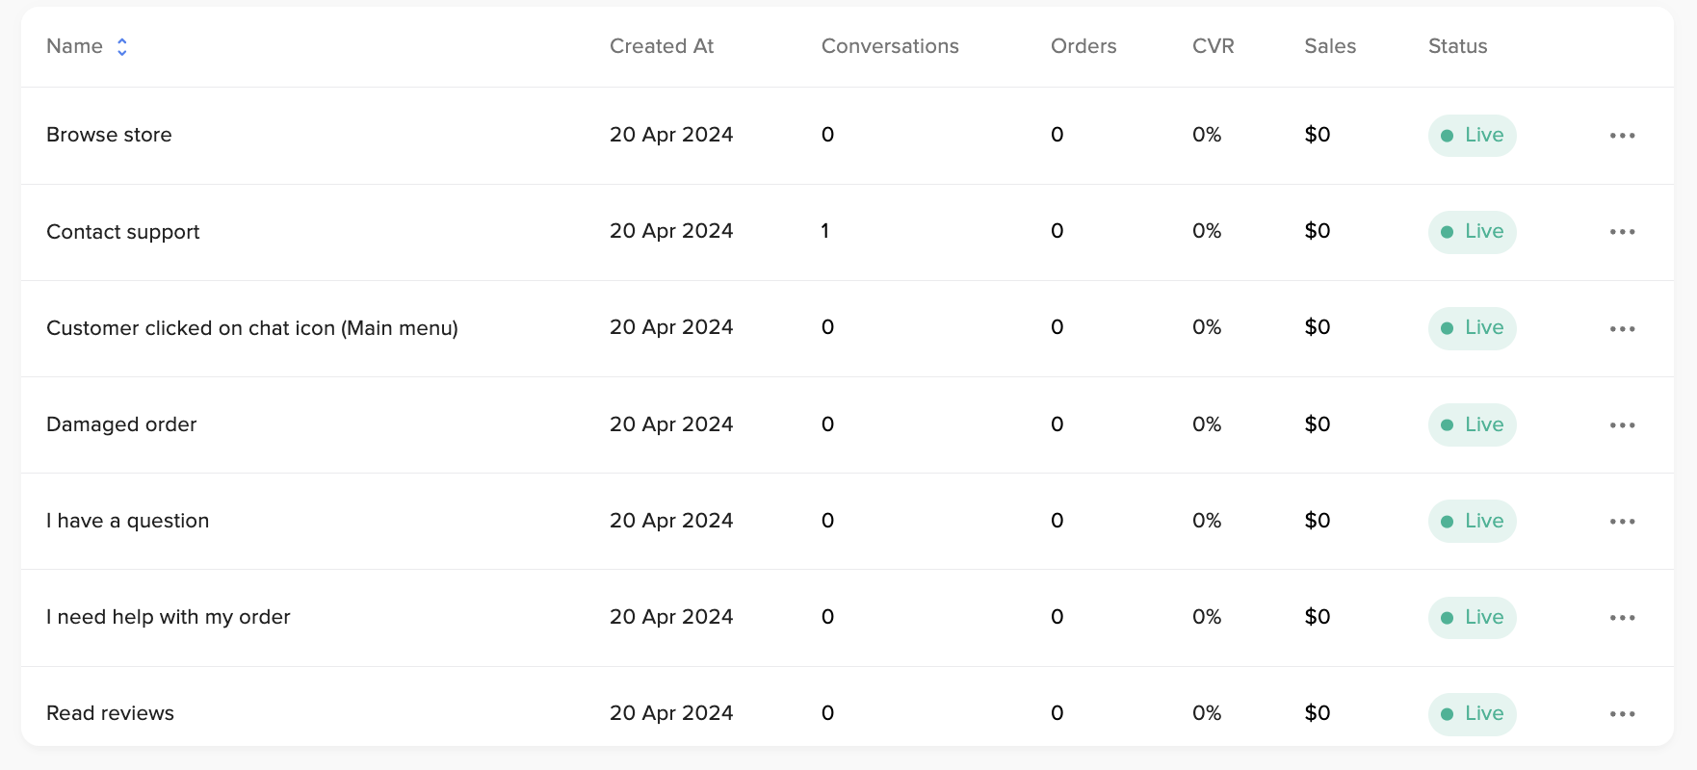Open three-dot menu for order help flow
This screenshot has width=1697, height=770.
(x=1622, y=618)
